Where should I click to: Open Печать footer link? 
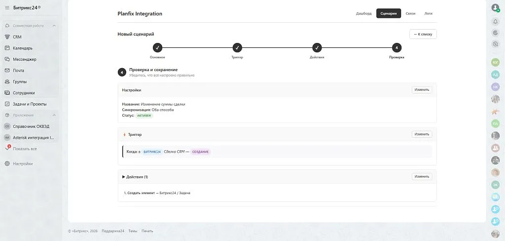click(x=147, y=231)
